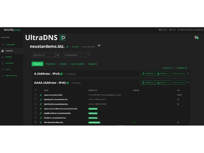Open the Service Status sidebar icon

2,75
